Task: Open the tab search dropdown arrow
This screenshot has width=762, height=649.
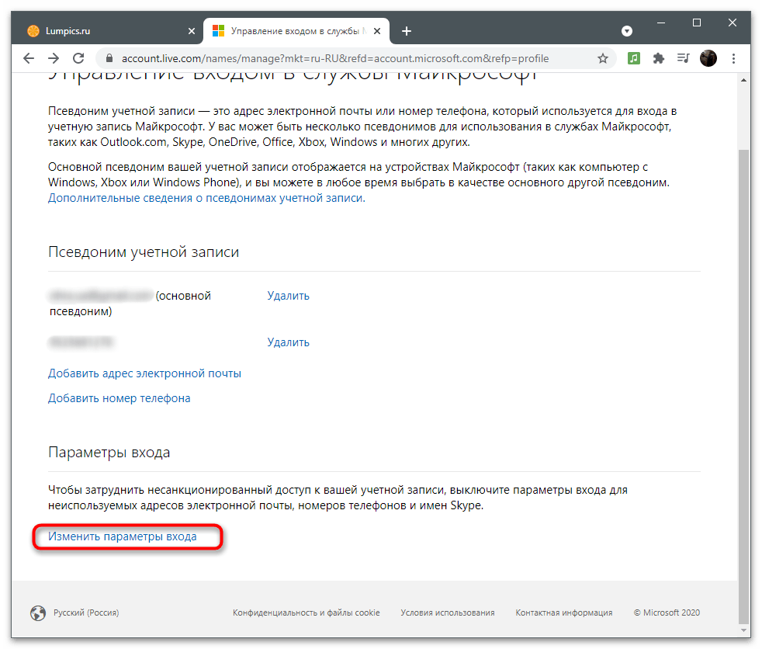Action: pos(627,31)
